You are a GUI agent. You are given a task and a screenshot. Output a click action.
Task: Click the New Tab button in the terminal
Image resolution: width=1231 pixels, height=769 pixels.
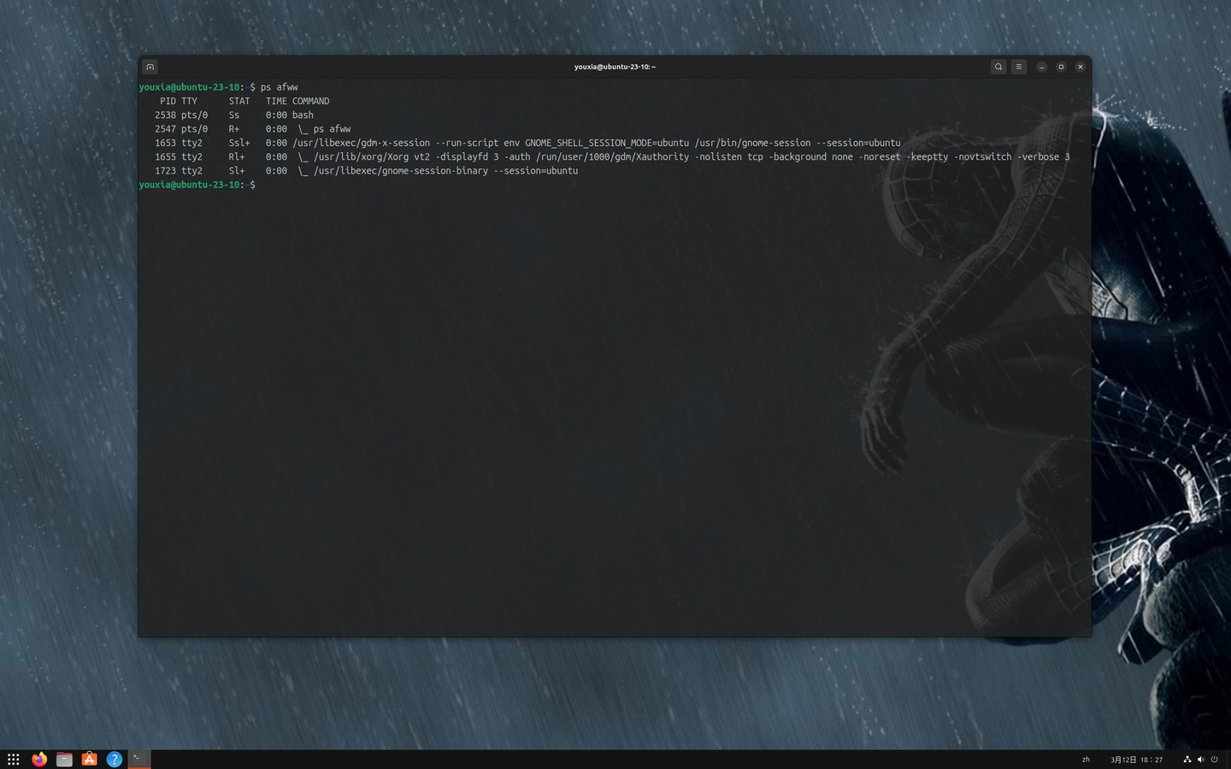point(150,66)
